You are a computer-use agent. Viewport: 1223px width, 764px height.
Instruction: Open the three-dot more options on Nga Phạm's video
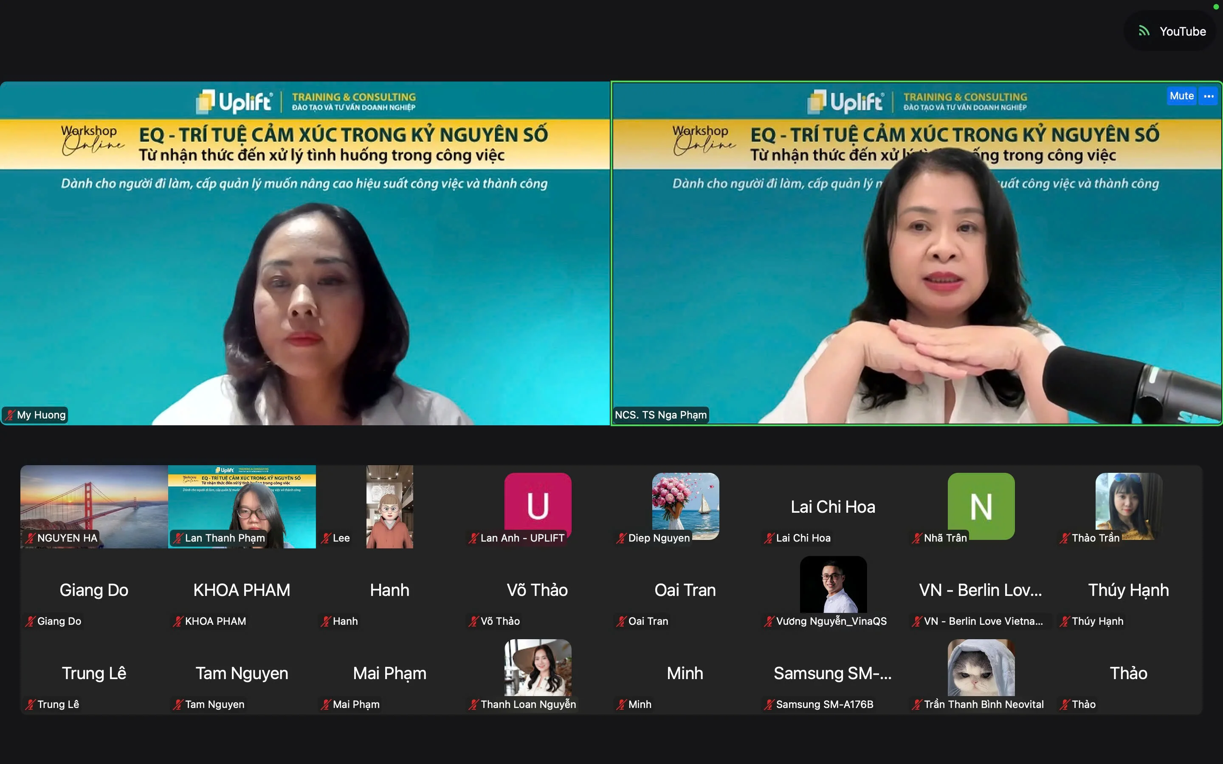pos(1208,96)
